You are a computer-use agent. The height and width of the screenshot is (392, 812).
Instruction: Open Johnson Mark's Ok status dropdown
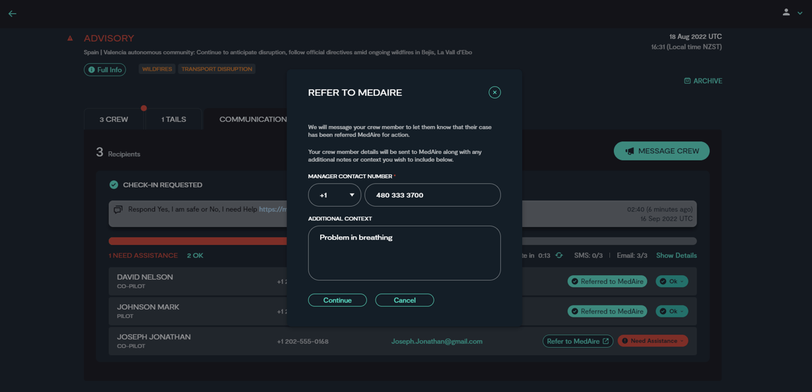click(672, 311)
